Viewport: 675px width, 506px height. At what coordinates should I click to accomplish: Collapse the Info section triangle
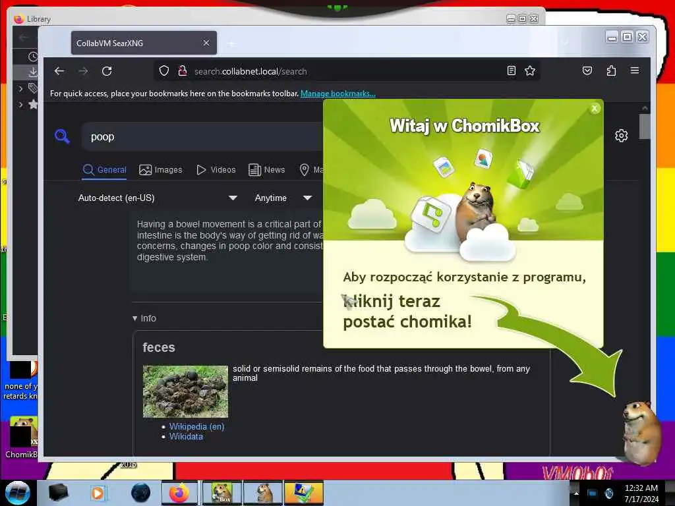134,318
